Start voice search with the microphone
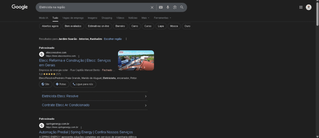 pyautogui.click(x=168, y=7)
